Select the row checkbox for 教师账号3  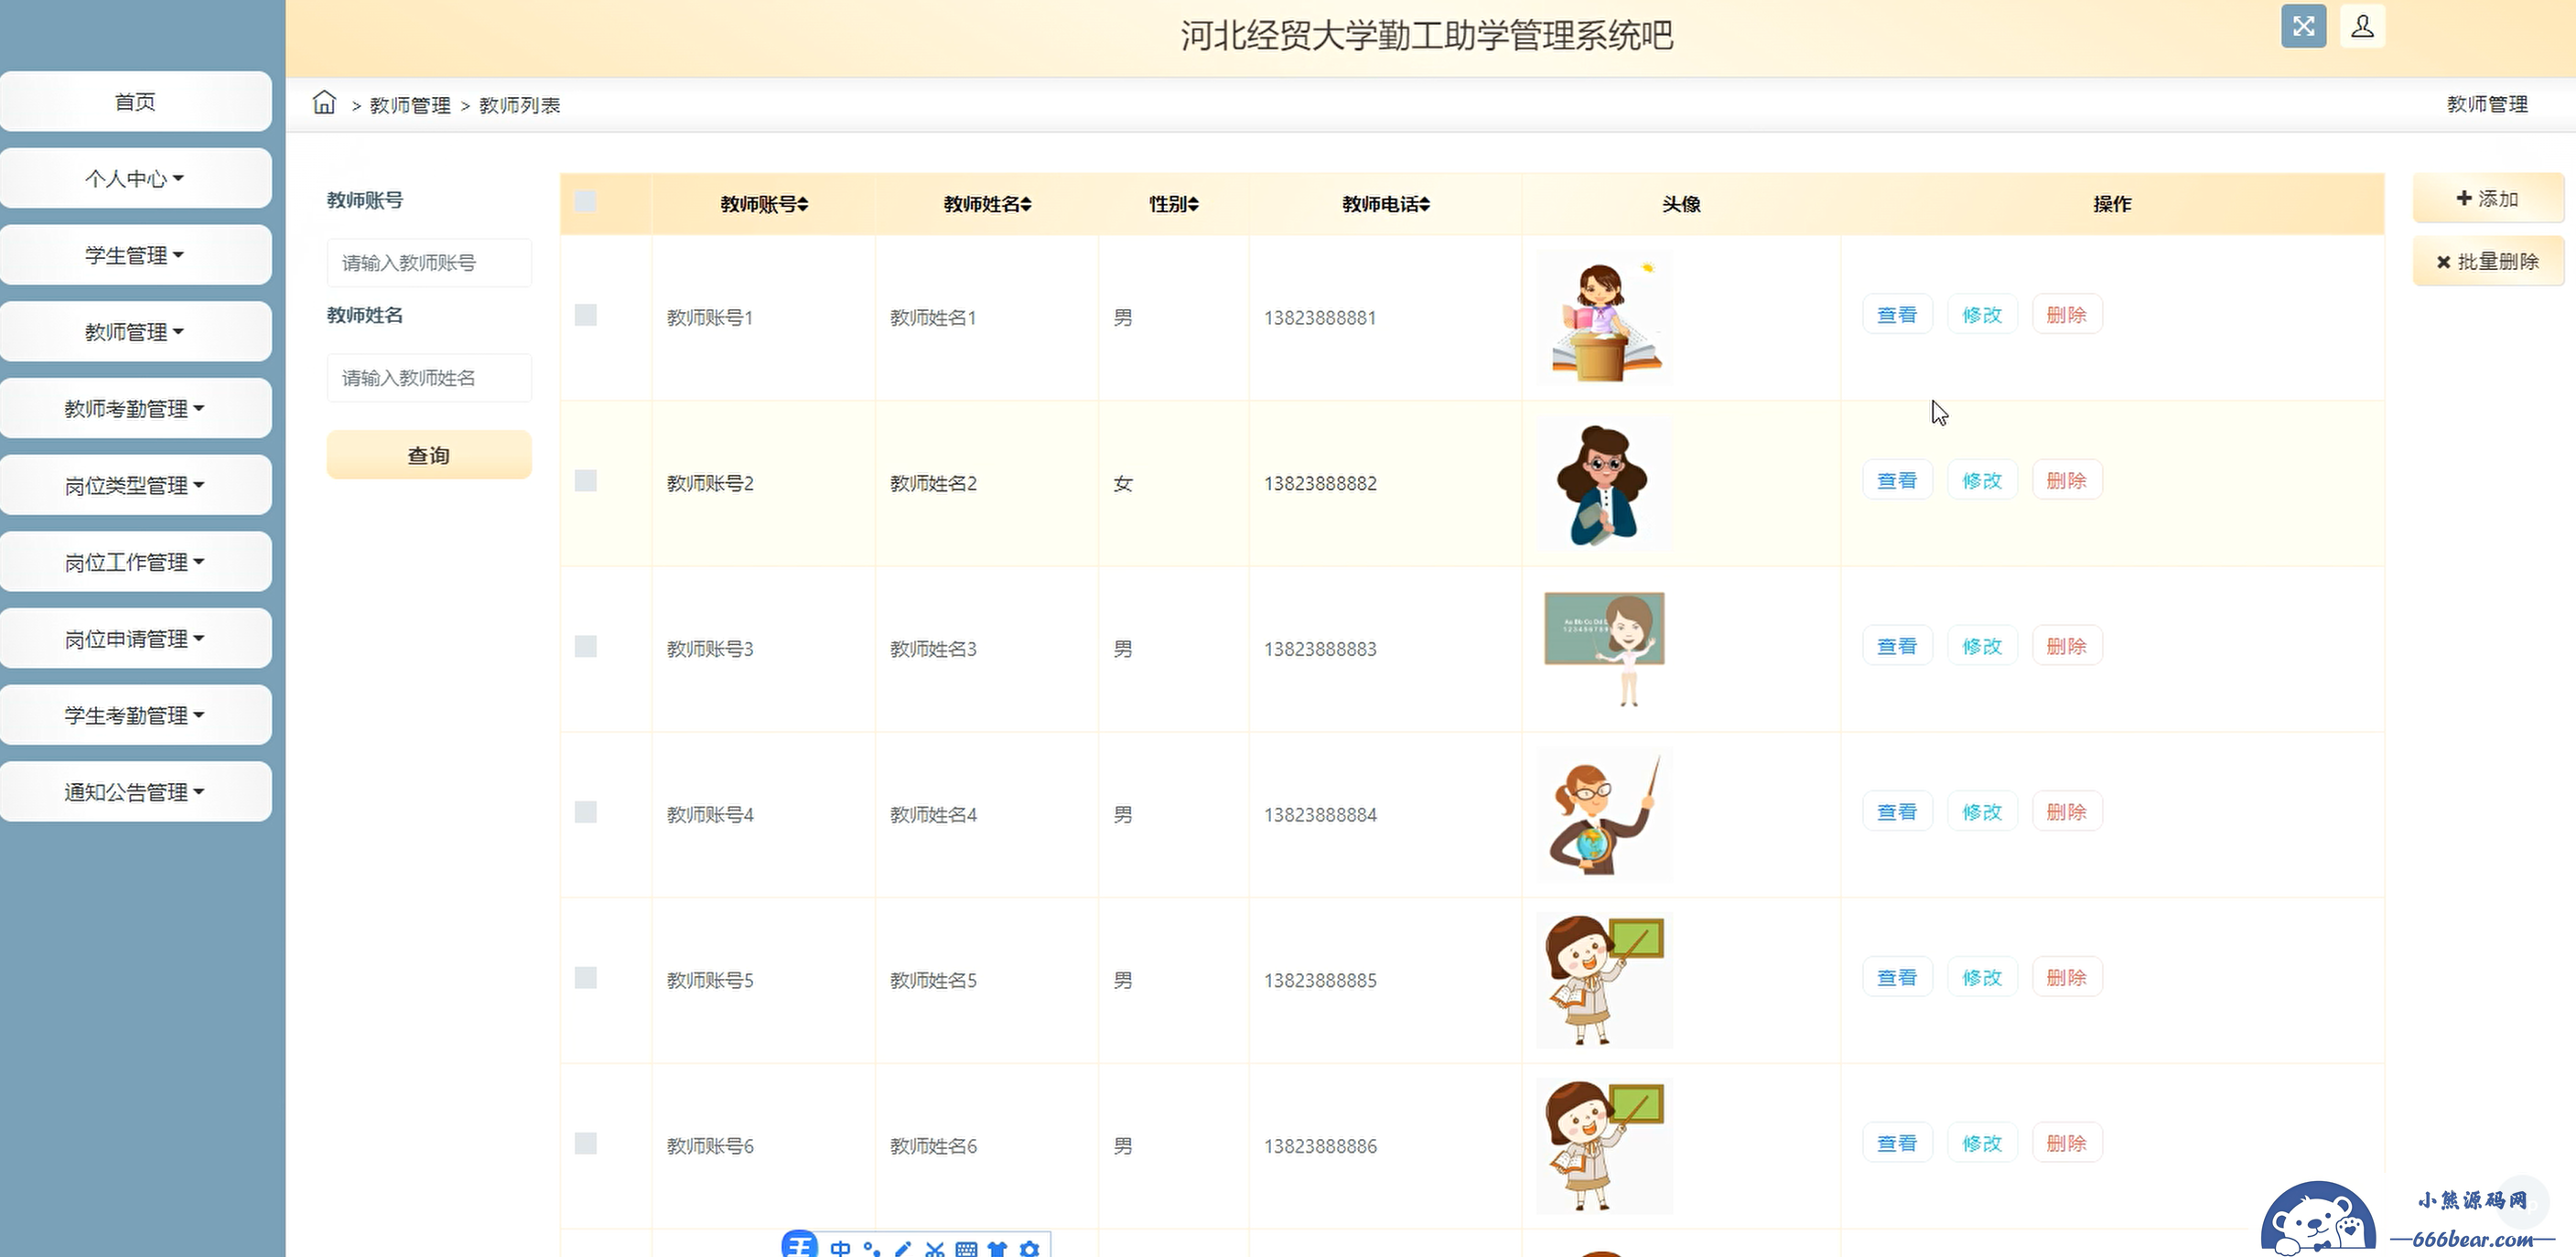click(x=586, y=646)
